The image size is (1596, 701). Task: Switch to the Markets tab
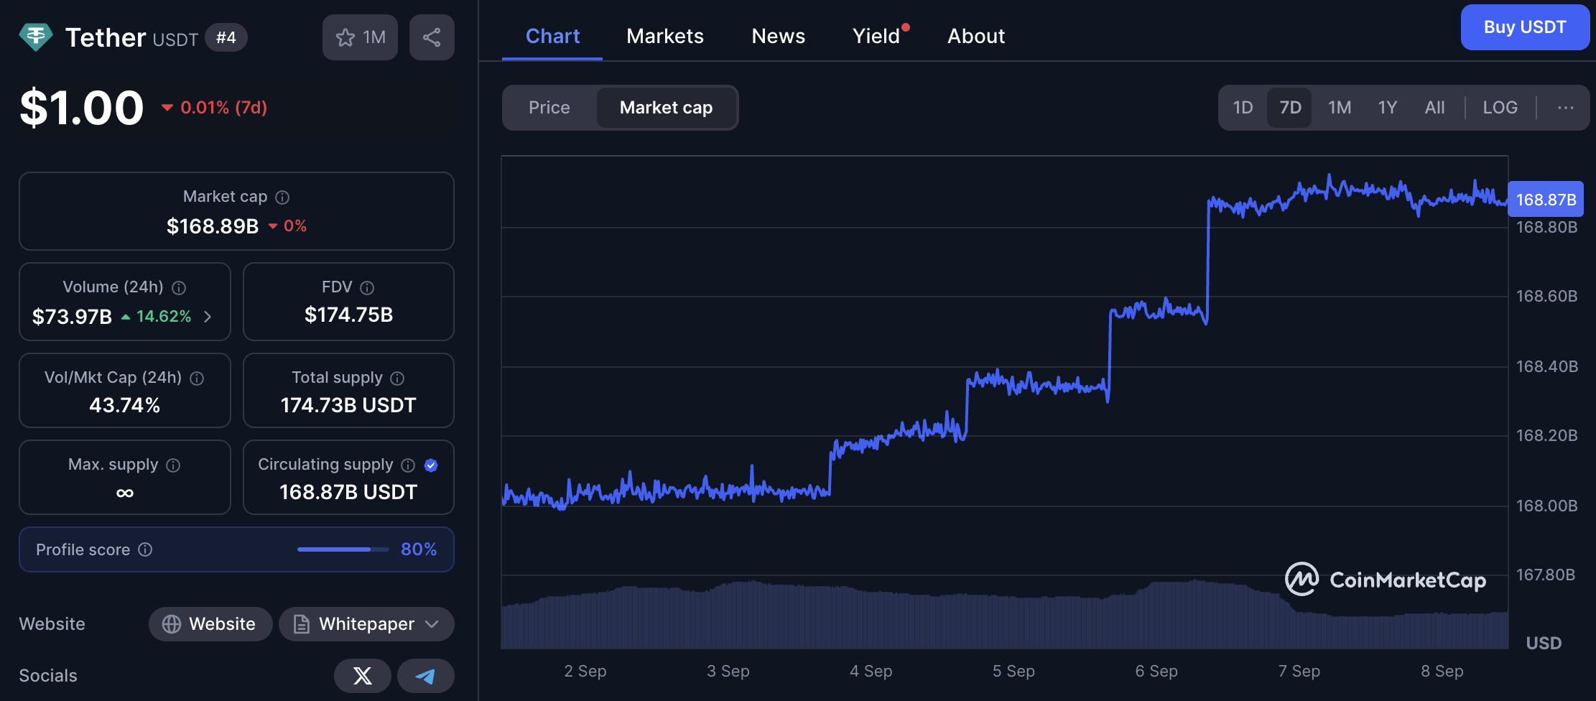click(x=664, y=36)
